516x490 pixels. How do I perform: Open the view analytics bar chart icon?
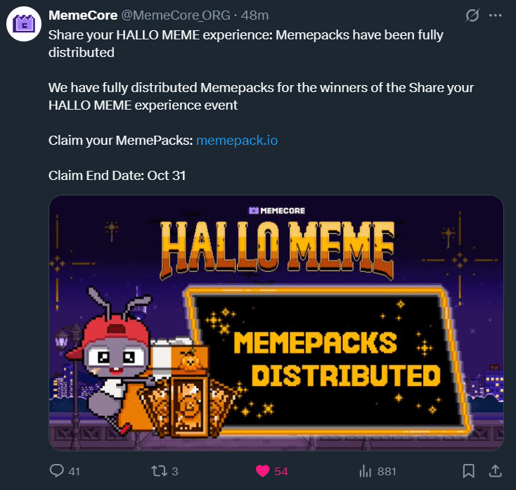366,471
